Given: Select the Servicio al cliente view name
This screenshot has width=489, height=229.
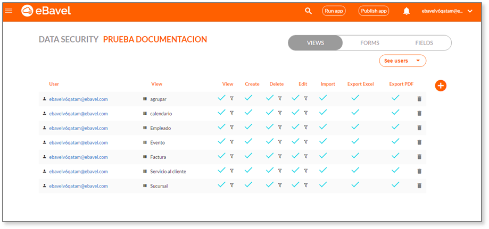Looking at the screenshot, I should 168,172.
